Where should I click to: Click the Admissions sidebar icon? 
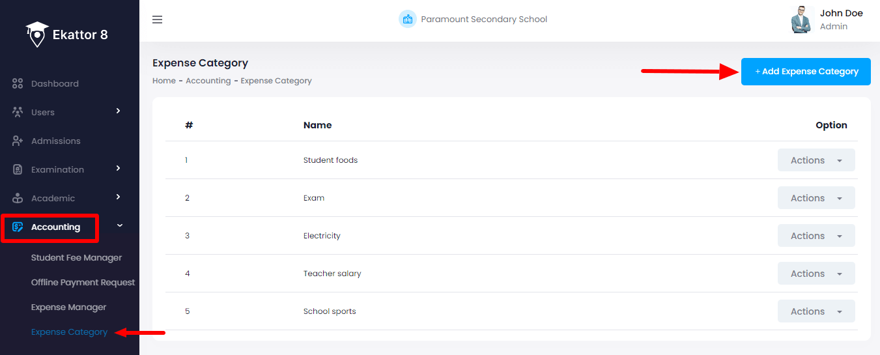click(18, 141)
